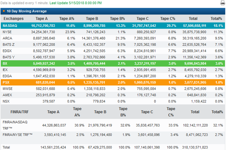The height and width of the screenshot is (150, 226).
Task: Select the BATS Z row label
Action: (8, 45)
